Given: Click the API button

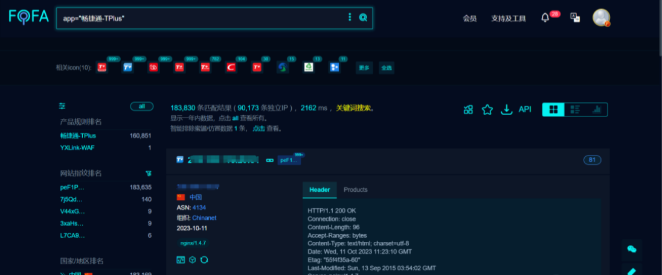Looking at the screenshot, I should (525, 110).
